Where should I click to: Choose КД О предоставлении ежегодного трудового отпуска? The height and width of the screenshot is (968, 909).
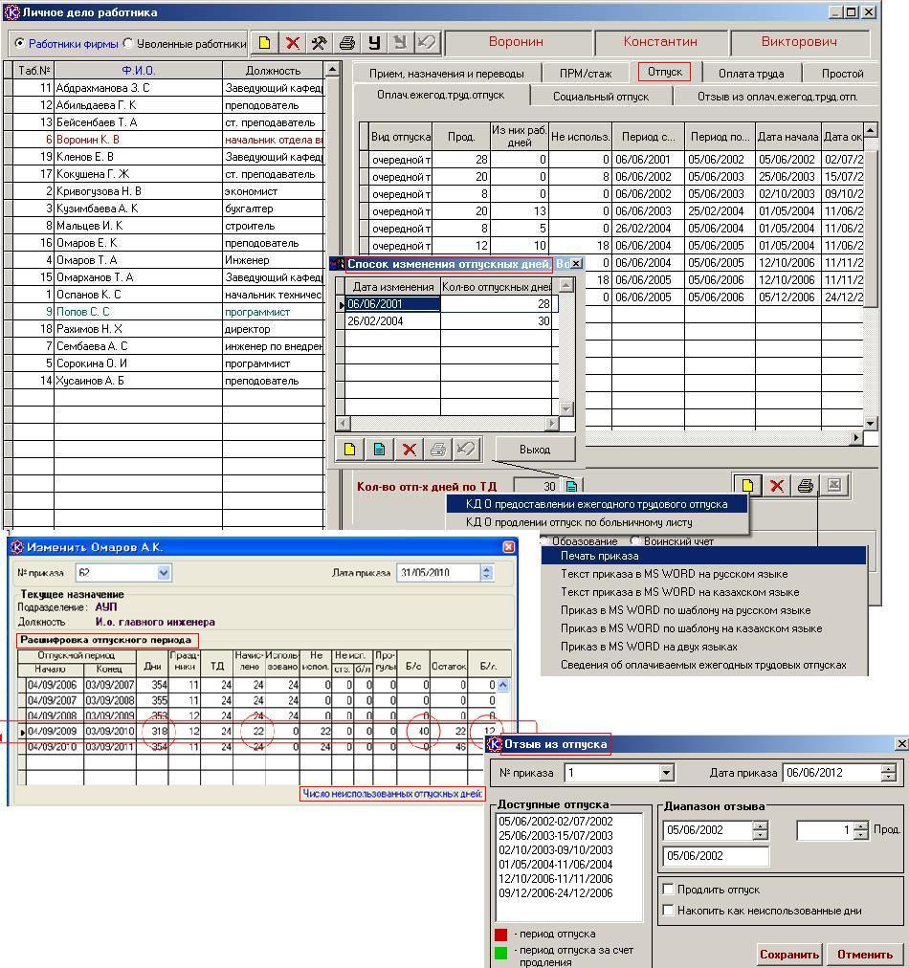596,504
